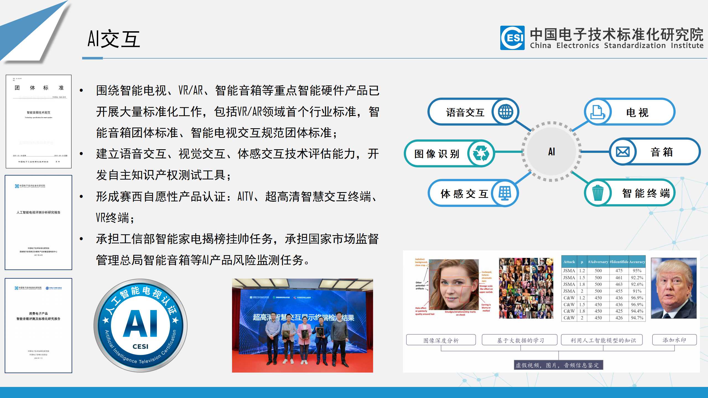Click the 91% accuracy cell

[x=637, y=291]
